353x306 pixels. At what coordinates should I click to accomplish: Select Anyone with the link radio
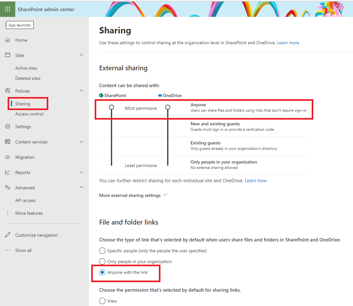[102, 272]
